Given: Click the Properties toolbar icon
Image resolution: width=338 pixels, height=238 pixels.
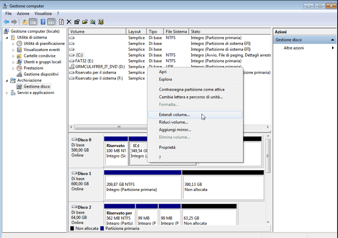Looking at the screenshot, I should click(77, 22).
